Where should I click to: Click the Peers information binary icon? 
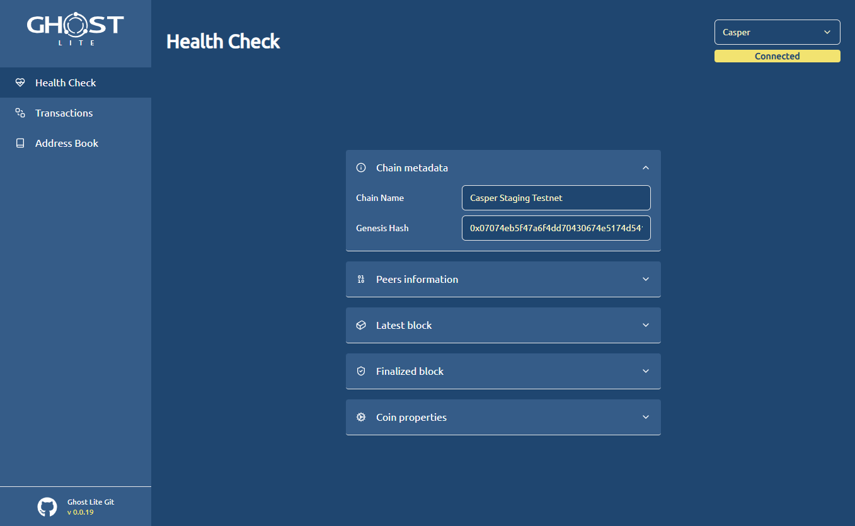click(x=361, y=279)
